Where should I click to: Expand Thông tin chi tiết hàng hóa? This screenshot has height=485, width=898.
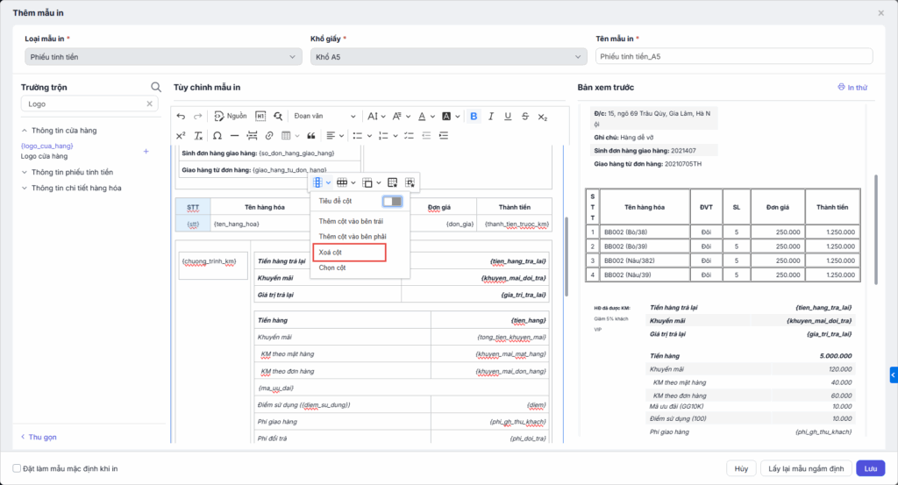point(71,188)
